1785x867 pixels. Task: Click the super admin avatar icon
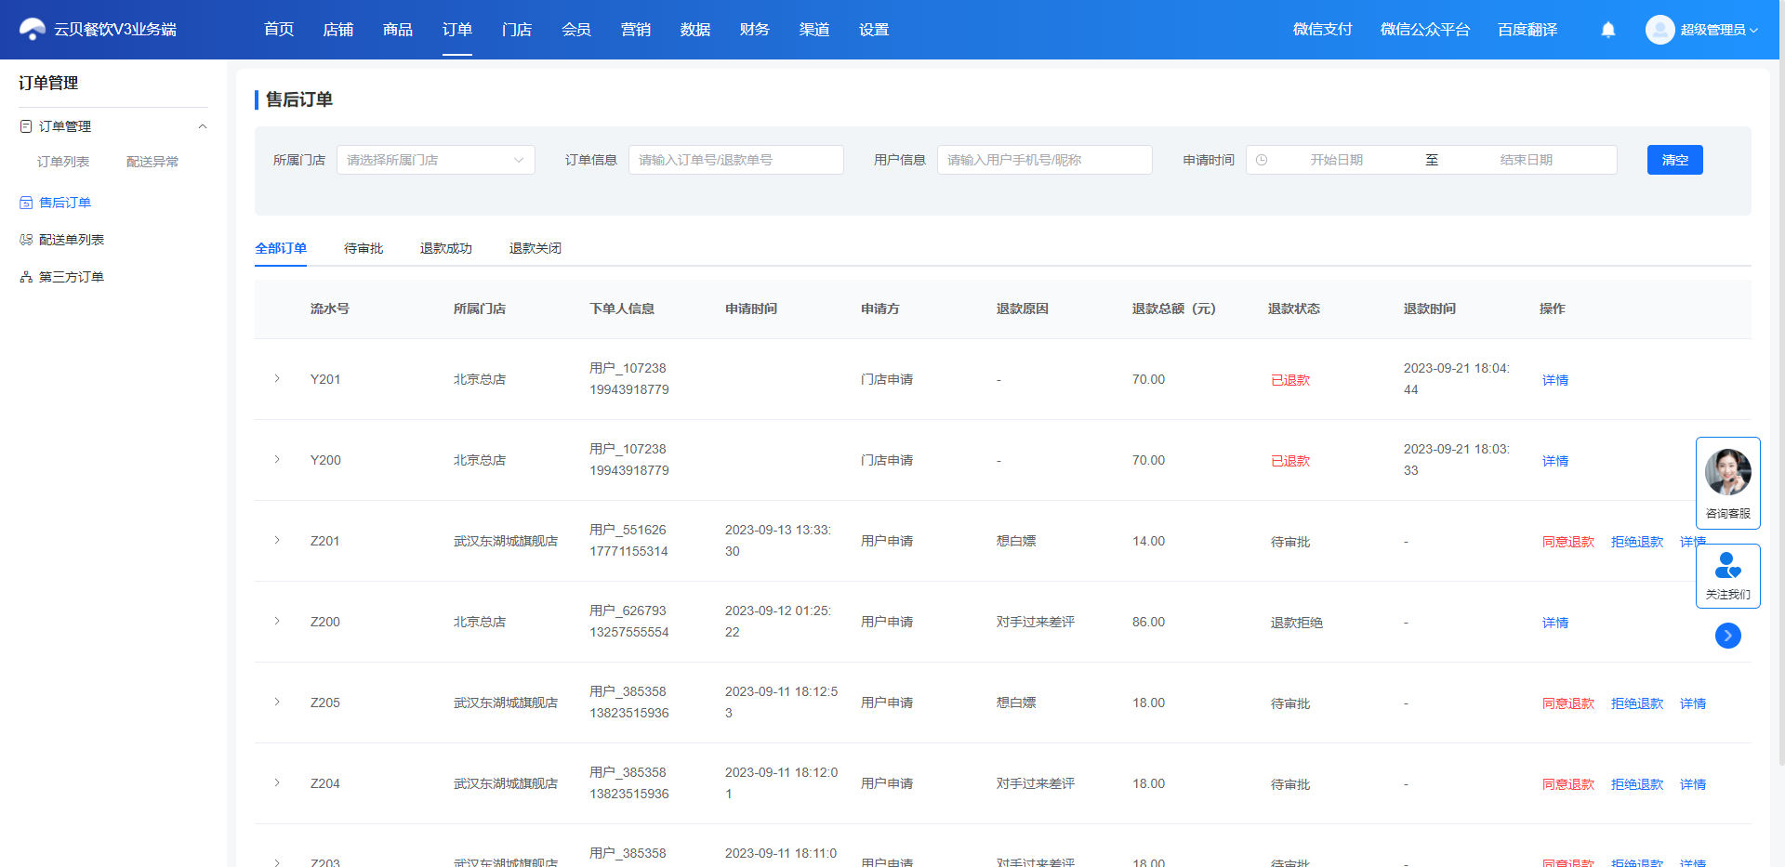click(1659, 30)
